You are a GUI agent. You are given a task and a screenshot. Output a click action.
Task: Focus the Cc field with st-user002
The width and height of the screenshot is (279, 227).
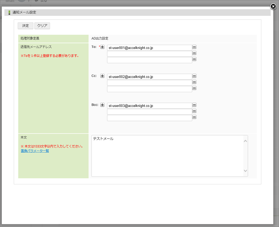150,77
